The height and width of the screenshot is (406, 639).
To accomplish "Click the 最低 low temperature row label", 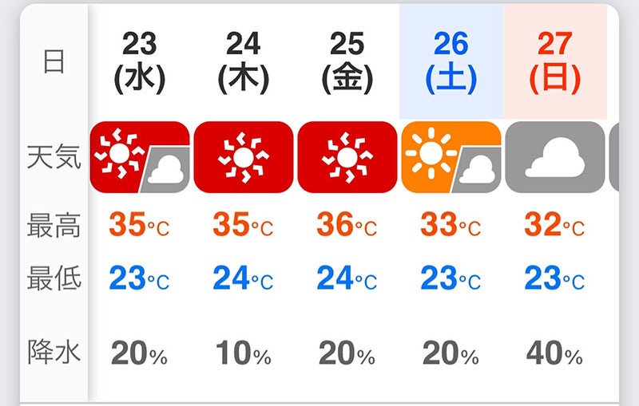I will tap(54, 279).
